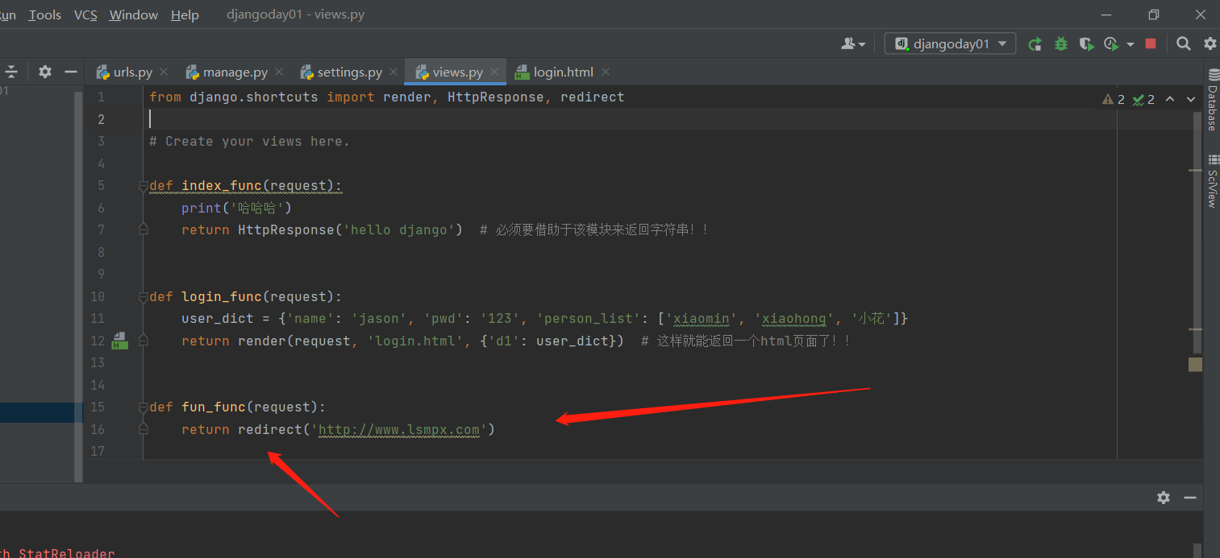Image resolution: width=1220 pixels, height=558 pixels.
Task: Open the djangoday01 run configuration dropdown
Action: pos(950,44)
